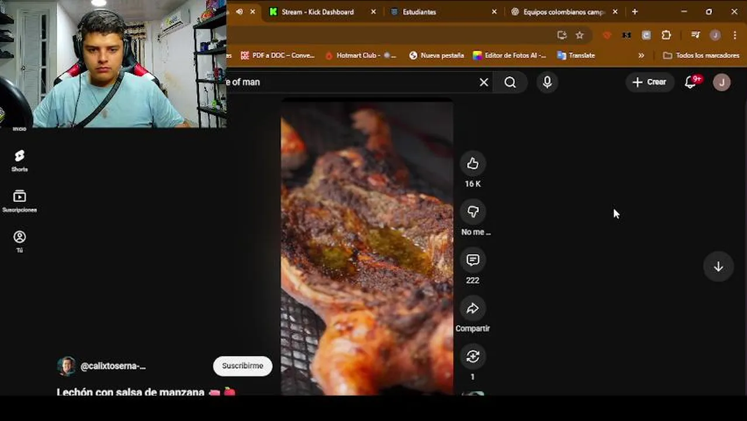Click the gray square extension icon

point(646,35)
